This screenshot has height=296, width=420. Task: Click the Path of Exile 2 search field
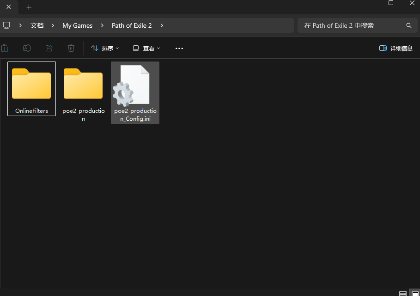(x=351, y=25)
